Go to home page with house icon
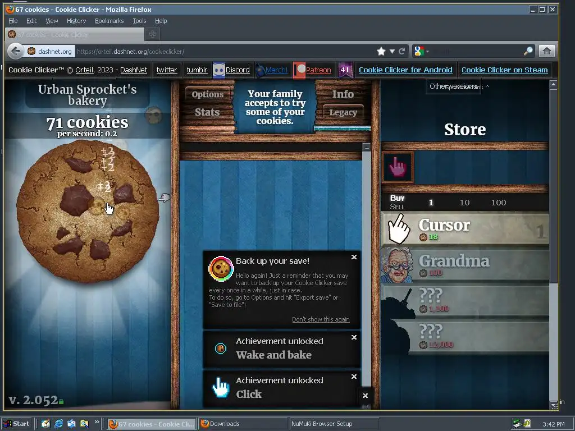 (x=547, y=51)
